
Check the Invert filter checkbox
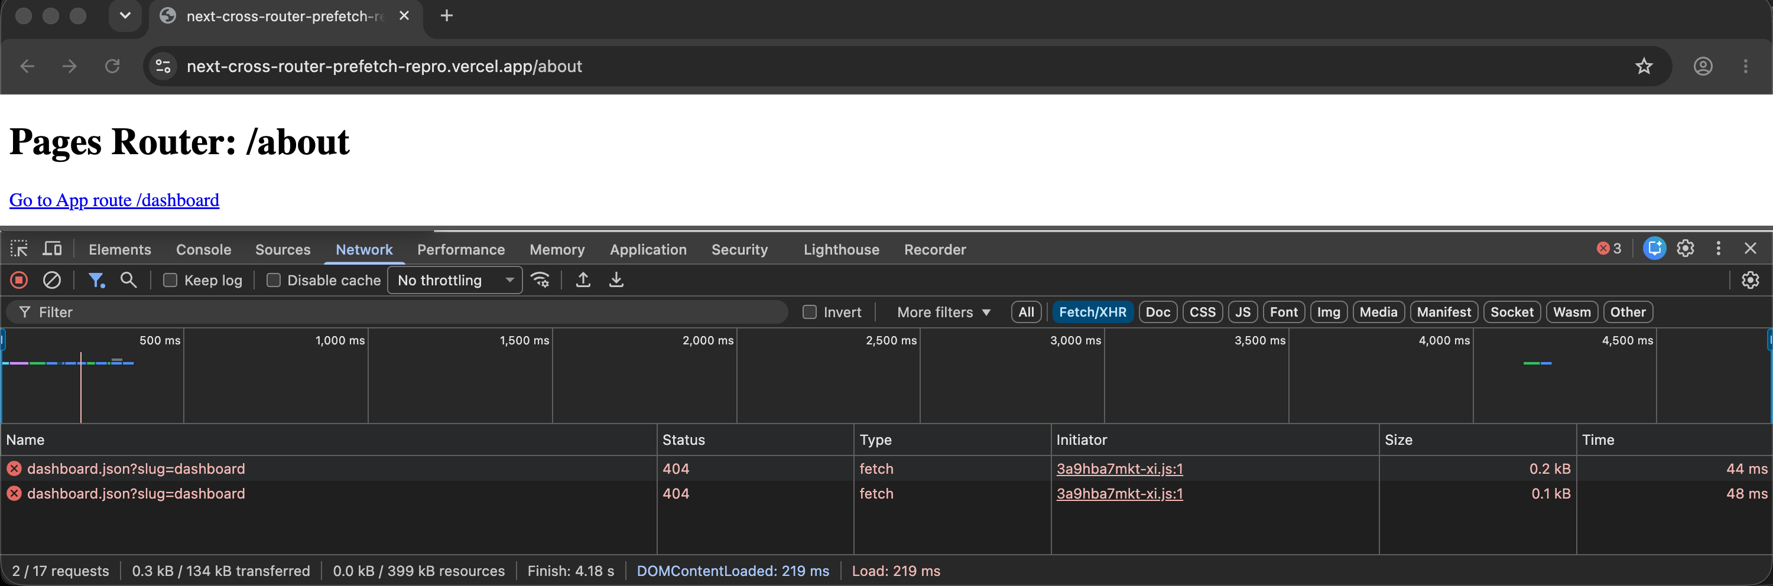(810, 312)
